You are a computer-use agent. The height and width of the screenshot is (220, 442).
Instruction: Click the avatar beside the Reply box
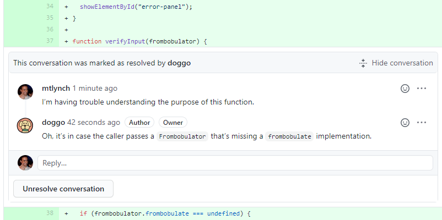pyautogui.click(x=25, y=163)
